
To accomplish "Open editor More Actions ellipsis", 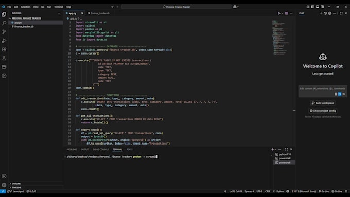I will click(291, 13).
